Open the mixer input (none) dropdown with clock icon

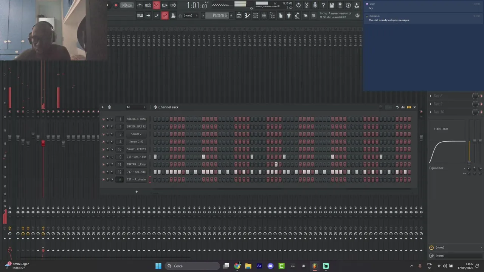456,247
